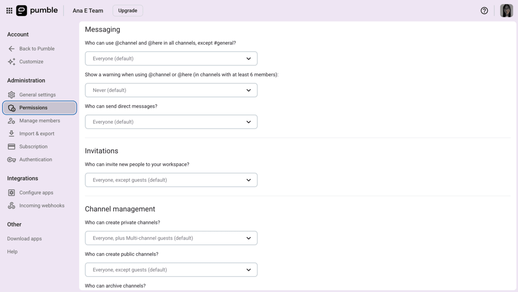Screen dimensions: 518x292
Task: Open General settings via the gear icon
Action: pyautogui.click(x=11, y=95)
